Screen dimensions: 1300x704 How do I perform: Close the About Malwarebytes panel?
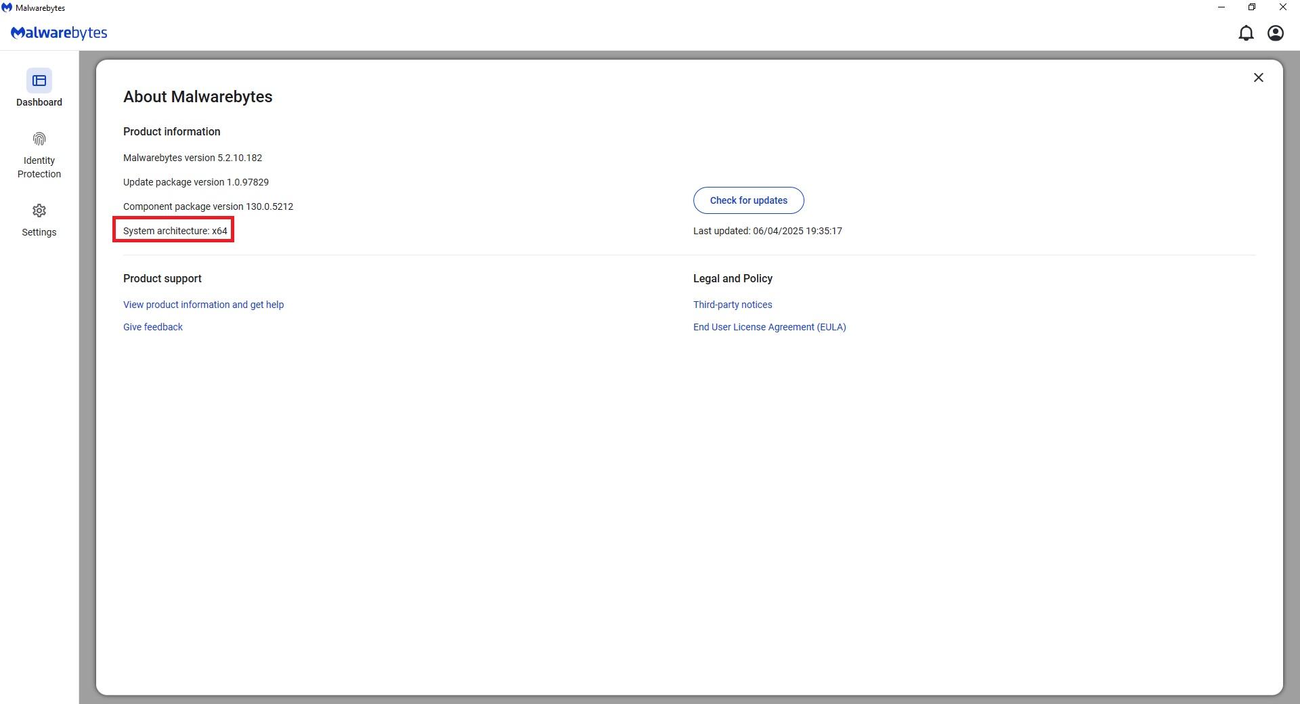coord(1258,78)
